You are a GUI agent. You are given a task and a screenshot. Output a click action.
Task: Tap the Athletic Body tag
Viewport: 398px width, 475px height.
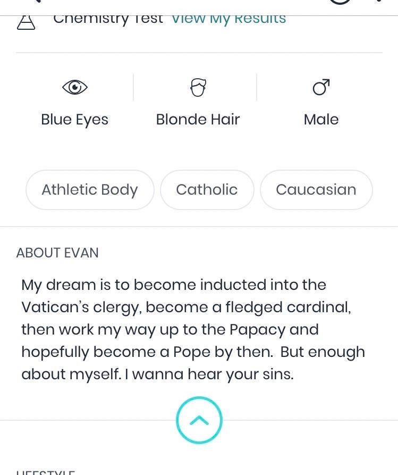pos(90,190)
